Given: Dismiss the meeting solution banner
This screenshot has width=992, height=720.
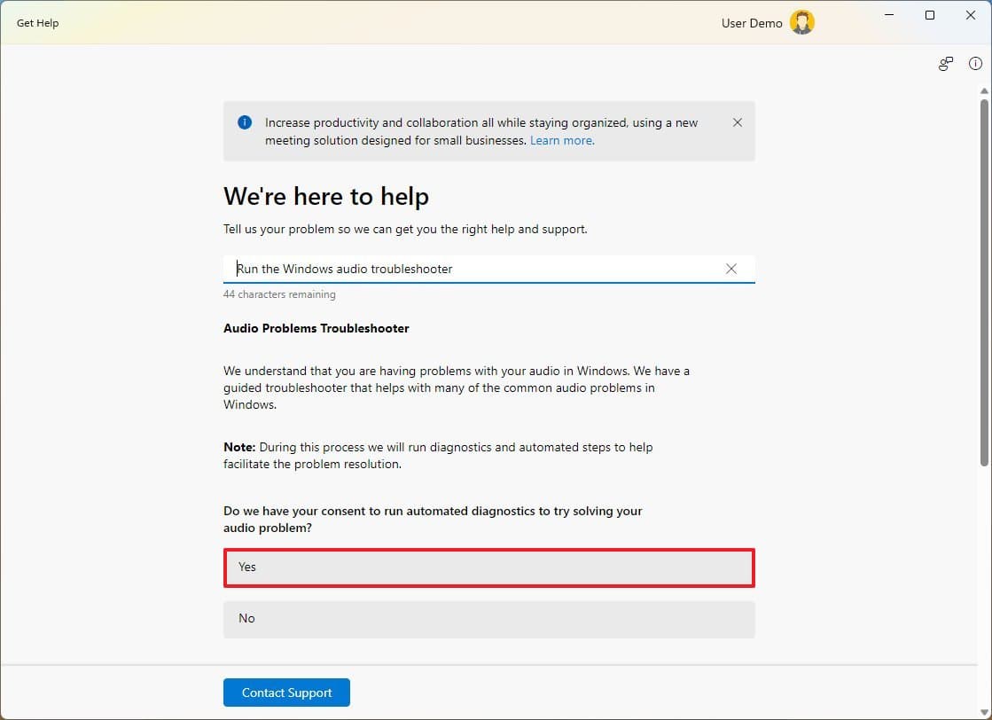Looking at the screenshot, I should point(737,123).
